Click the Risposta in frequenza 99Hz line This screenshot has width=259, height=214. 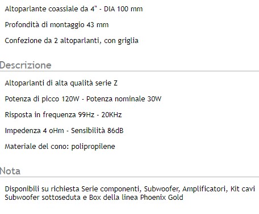(x=63, y=115)
